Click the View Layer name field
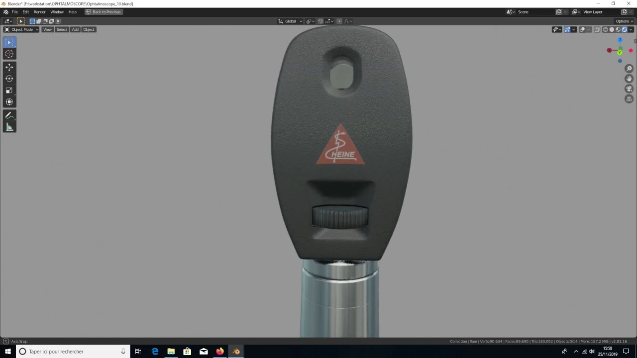The image size is (637, 358). coord(601,12)
